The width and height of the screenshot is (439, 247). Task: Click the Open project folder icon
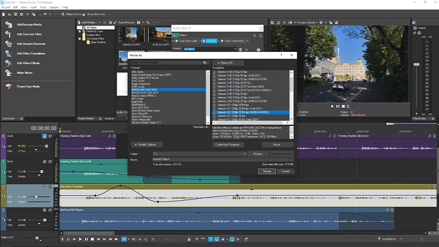tap(9, 14)
